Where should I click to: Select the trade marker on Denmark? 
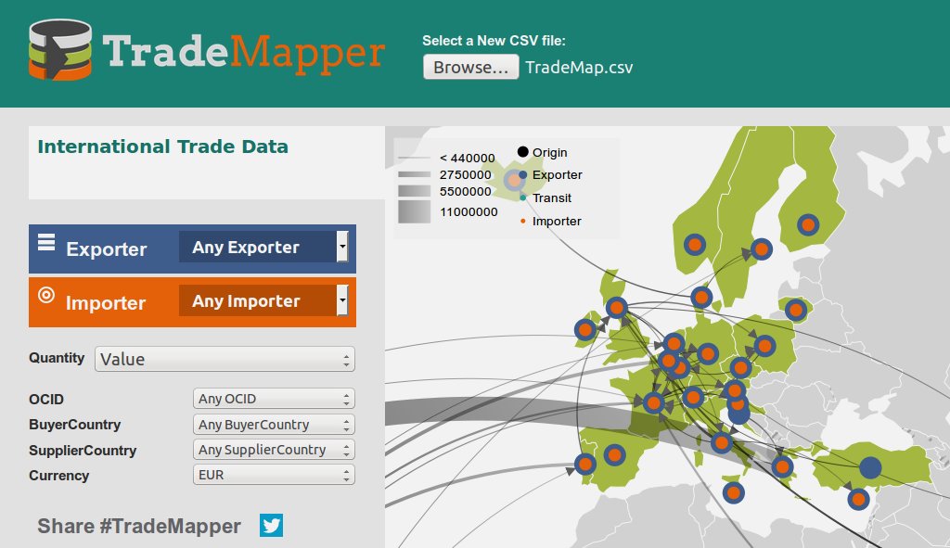click(701, 298)
